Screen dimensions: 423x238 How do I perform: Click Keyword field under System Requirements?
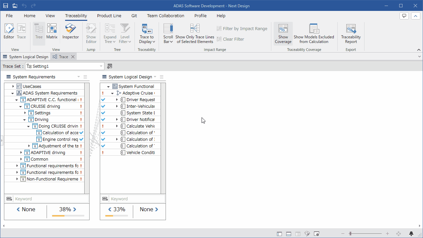[x=51, y=199]
